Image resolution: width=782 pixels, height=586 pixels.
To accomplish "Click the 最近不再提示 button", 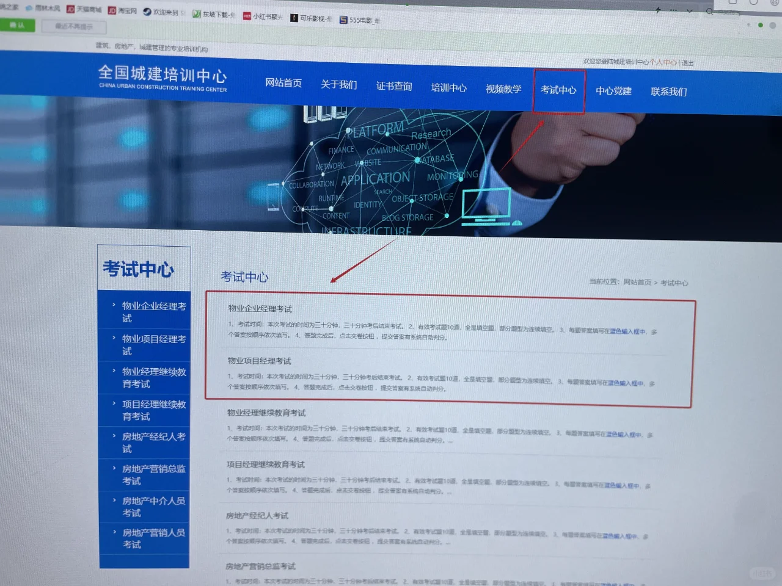I will pyautogui.click(x=74, y=27).
